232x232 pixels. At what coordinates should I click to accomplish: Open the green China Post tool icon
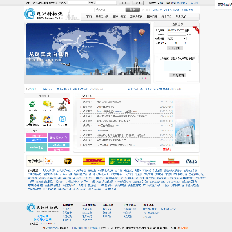[x=32, y=104]
